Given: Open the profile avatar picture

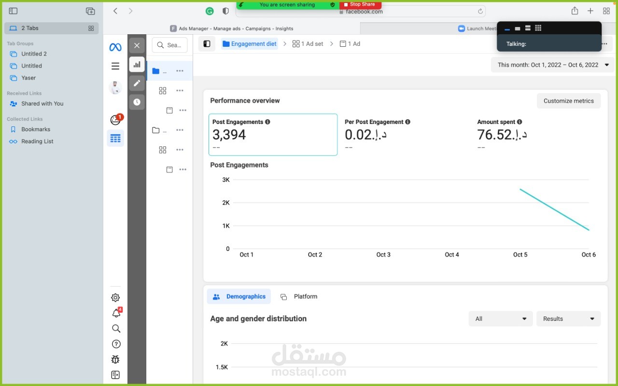Looking at the screenshot, I should click(x=115, y=87).
